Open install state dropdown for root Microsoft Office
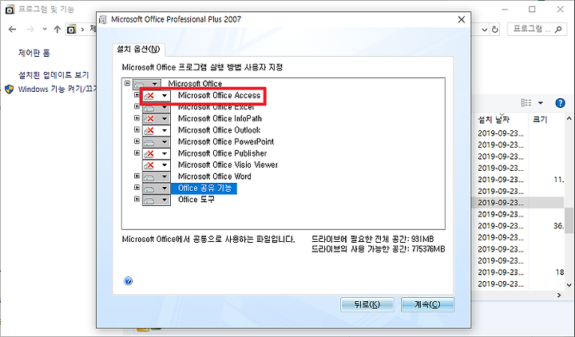This screenshot has height=337, width=575. pyautogui.click(x=147, y=84)
